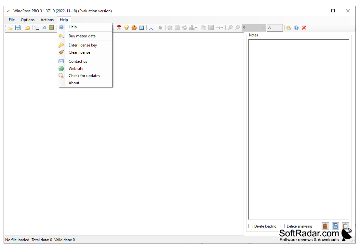
Task: Click the grayed-out export image icon
Action: click(211, 28)
